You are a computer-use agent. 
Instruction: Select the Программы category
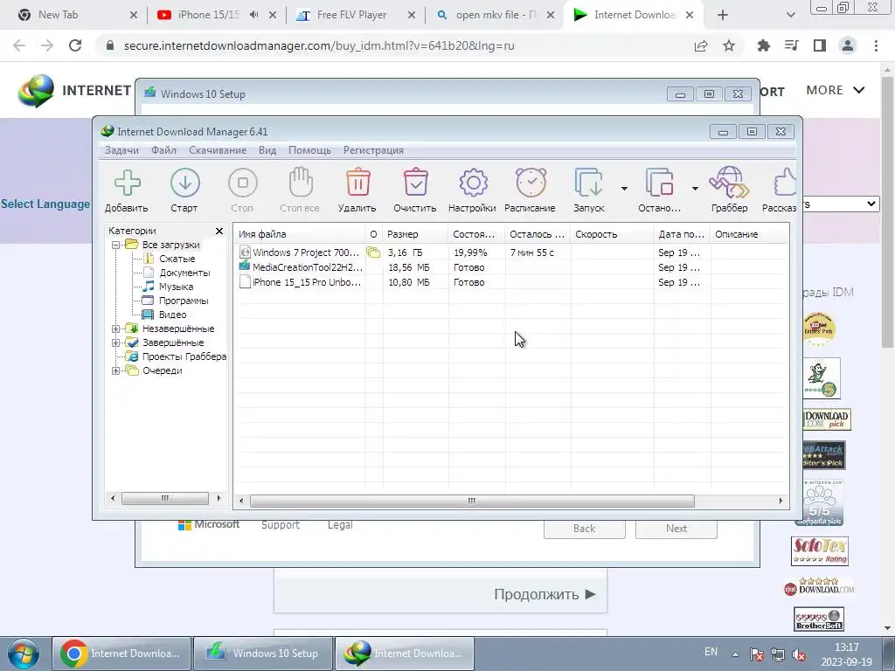coord(184,301)
